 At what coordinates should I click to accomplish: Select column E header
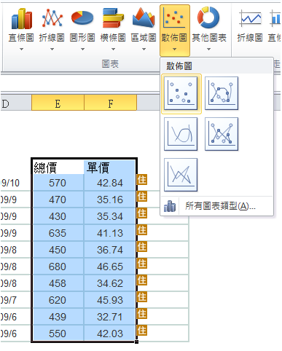(58, 103)
